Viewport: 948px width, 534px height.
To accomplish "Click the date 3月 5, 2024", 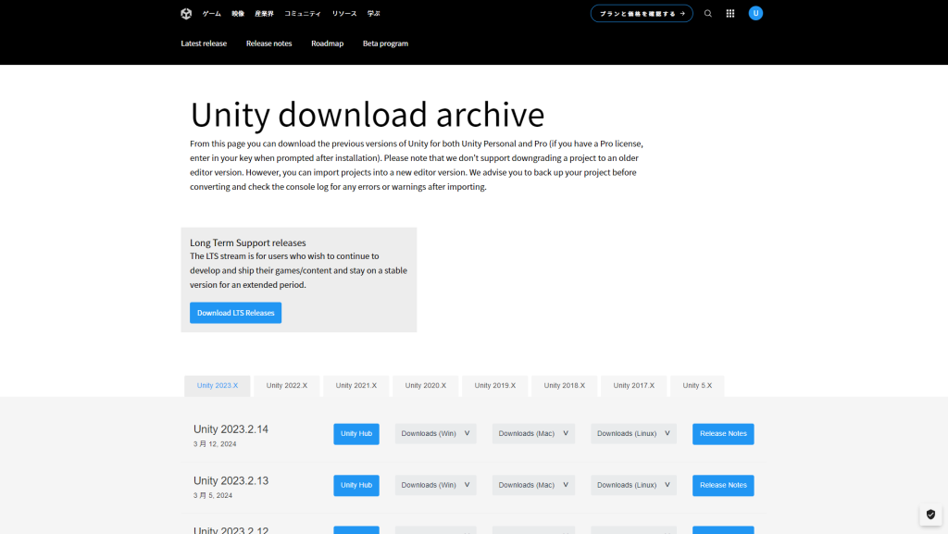I will (x=213, y=495).
